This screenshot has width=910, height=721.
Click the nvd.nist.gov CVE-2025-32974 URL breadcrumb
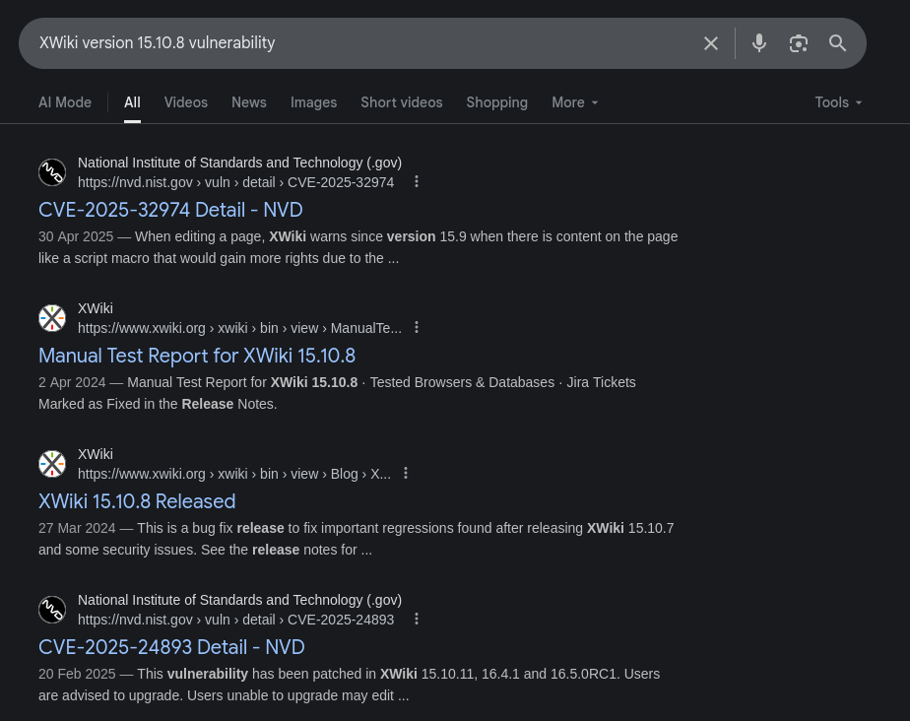pyautogui.click(x=235, y=182)
